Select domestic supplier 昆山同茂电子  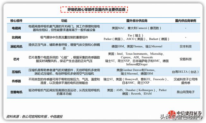[186, 92]
